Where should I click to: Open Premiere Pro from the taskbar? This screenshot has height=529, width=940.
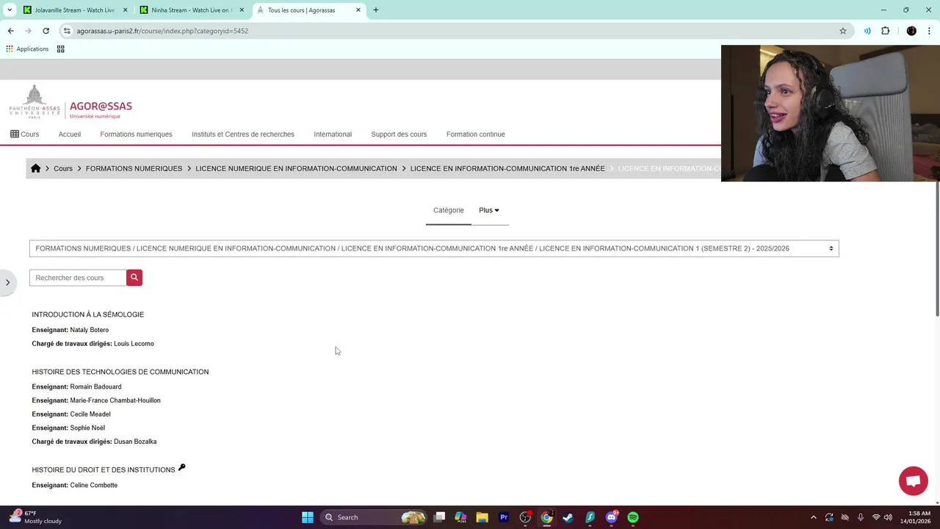coord(504,517)
